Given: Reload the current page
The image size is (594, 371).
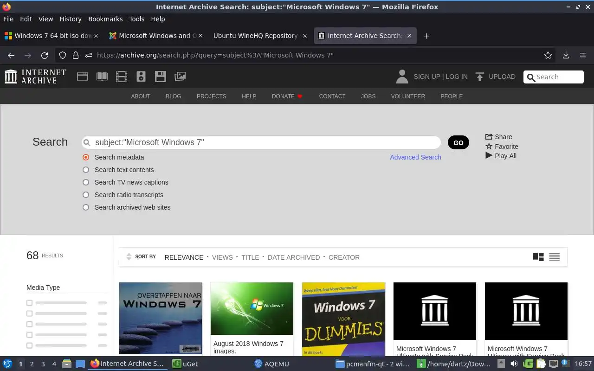Looking at the screenshot, I should click(x=45, y=55).
